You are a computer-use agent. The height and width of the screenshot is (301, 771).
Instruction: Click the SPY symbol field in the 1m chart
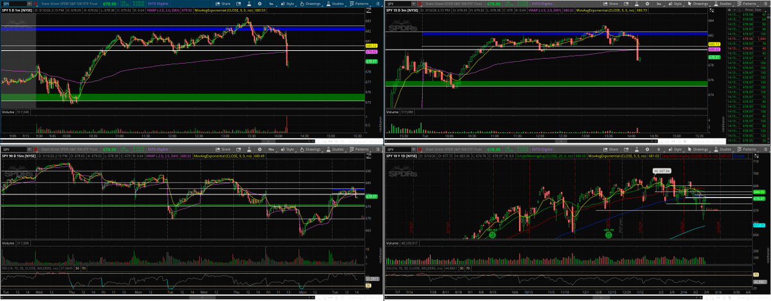(x=14, y=4)
